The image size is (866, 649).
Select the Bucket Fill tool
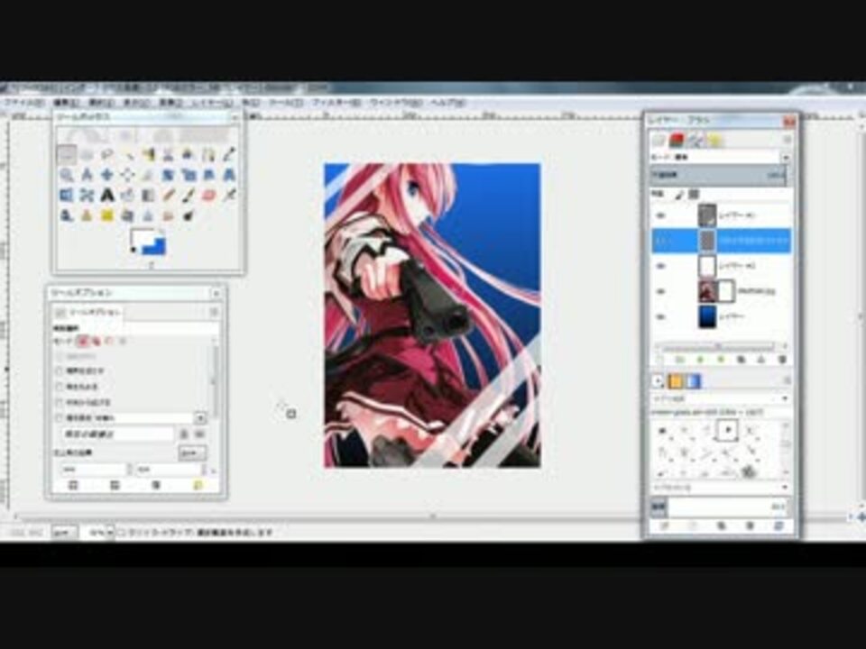[127, 195]
